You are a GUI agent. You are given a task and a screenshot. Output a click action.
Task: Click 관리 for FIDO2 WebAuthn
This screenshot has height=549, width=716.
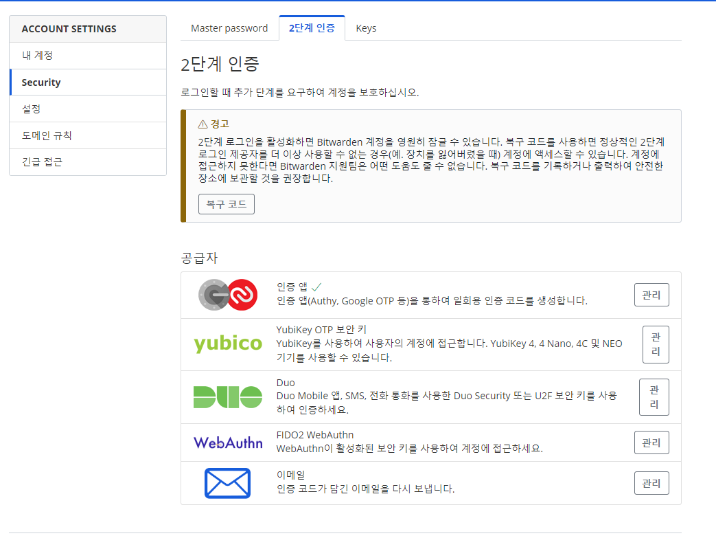[651, 442]
